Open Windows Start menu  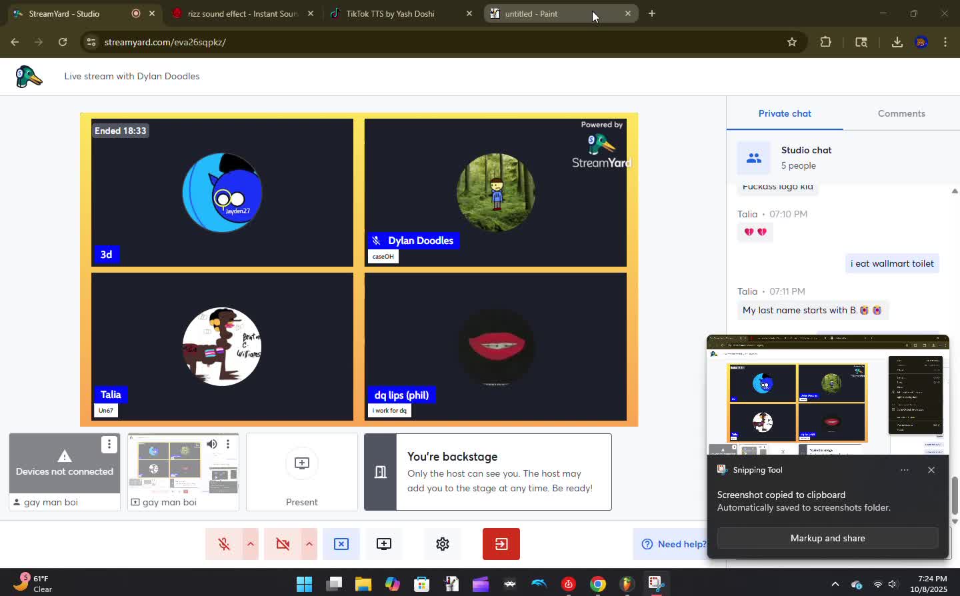point(305,584)
